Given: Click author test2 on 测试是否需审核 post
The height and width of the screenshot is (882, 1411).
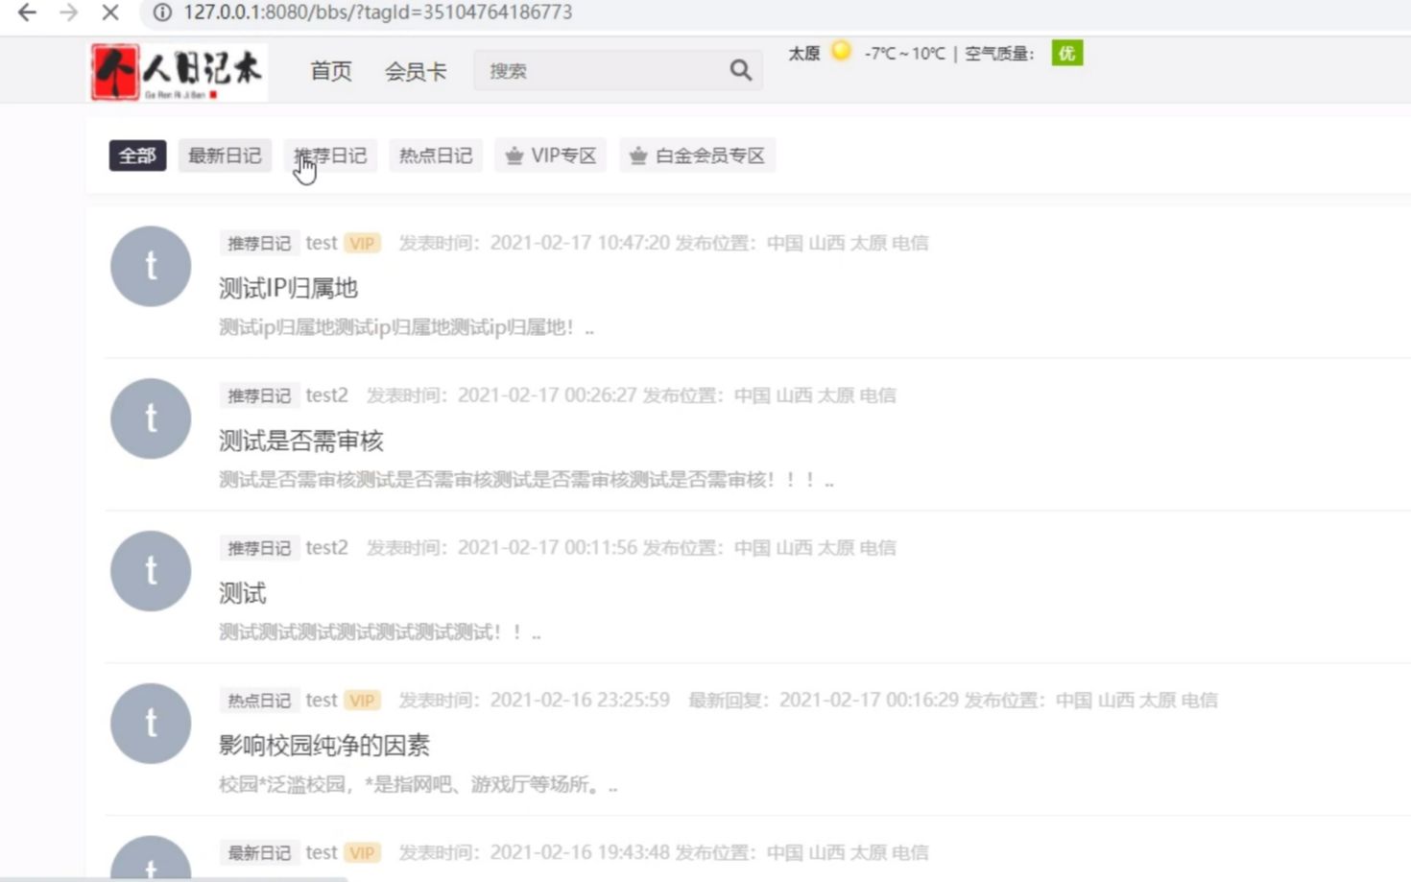Looking at the screenshot, I should coord(326,395).
